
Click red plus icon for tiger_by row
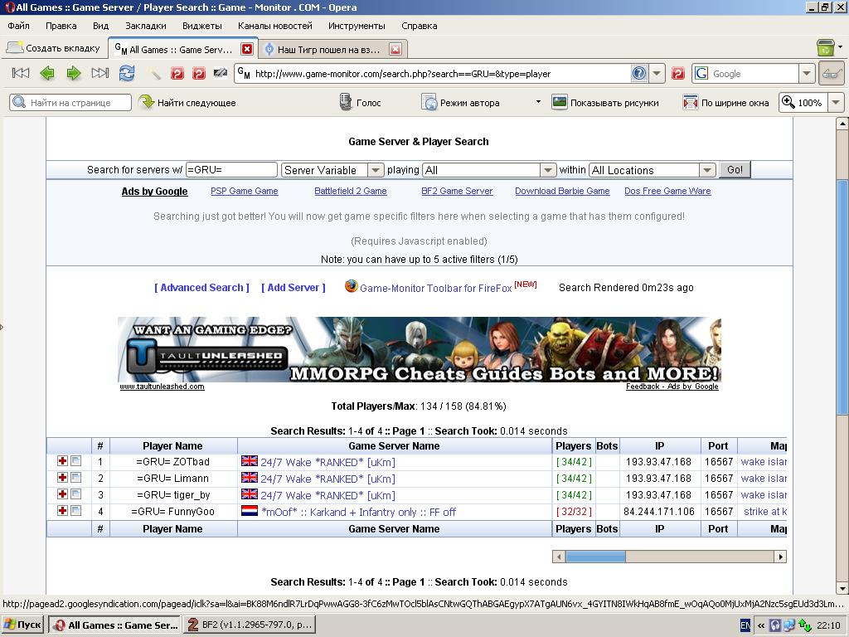62,494
